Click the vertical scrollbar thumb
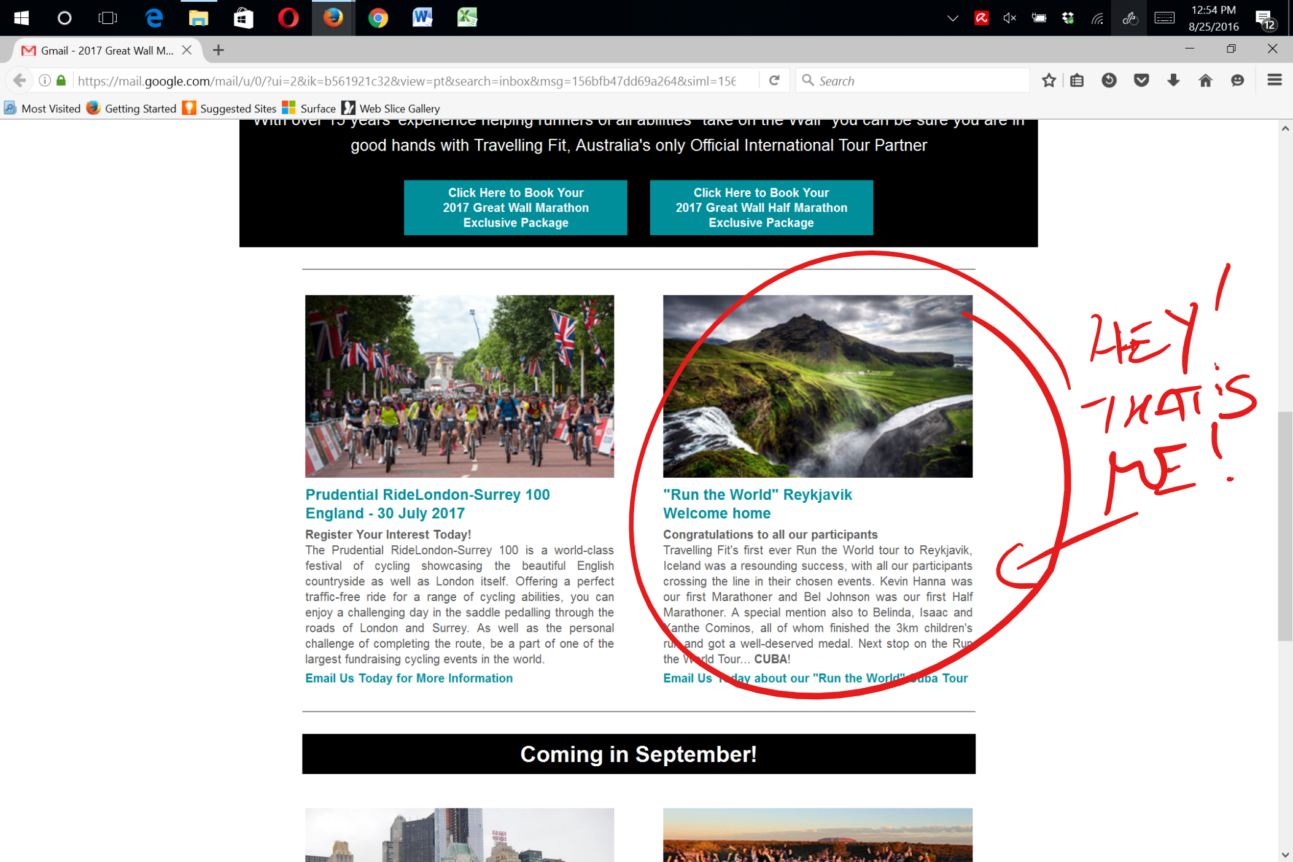This screenshot has width=1293, height=862. coord(1285,527)
